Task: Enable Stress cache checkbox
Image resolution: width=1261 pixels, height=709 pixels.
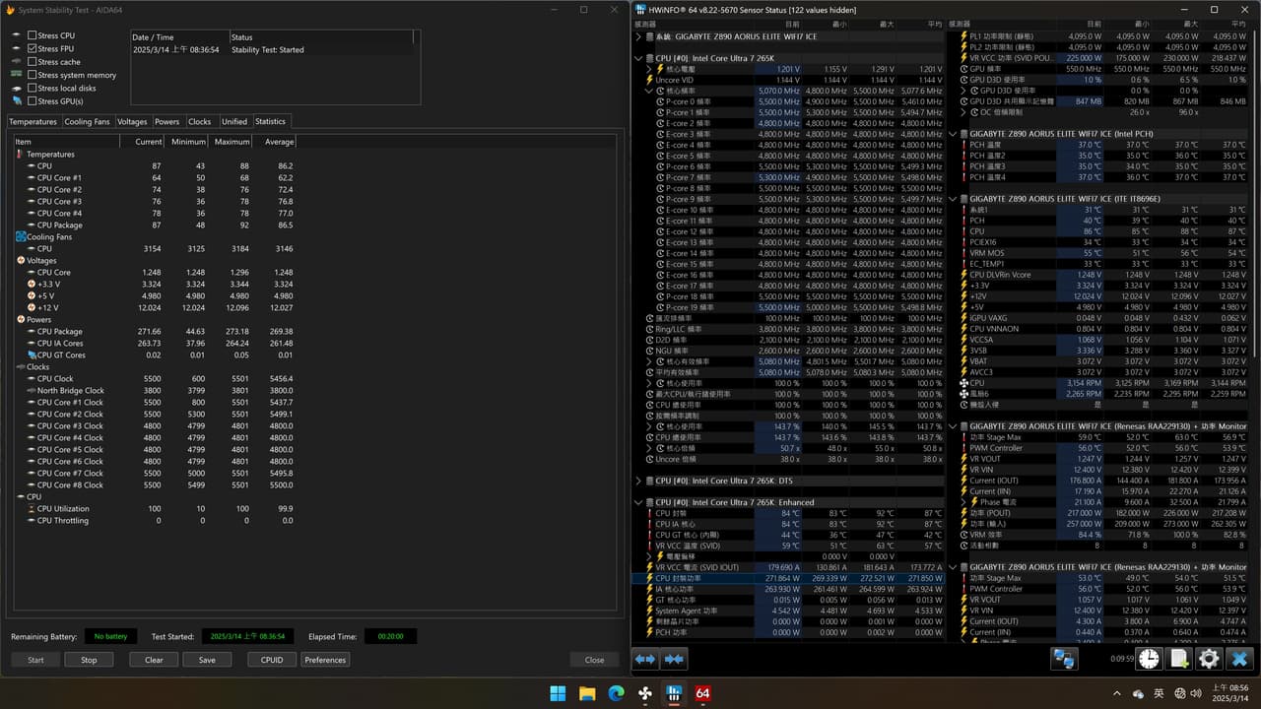Action: coord(33,62)
